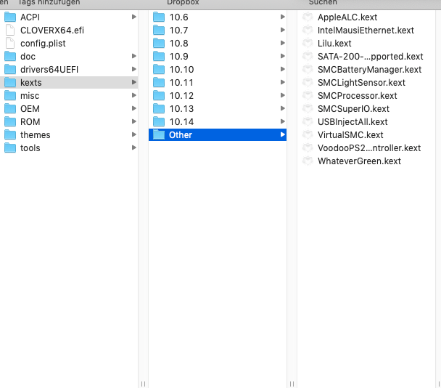Click the themes folder icon
The height and width of the screenshot is (388, 441).
(x=10, y=134)
